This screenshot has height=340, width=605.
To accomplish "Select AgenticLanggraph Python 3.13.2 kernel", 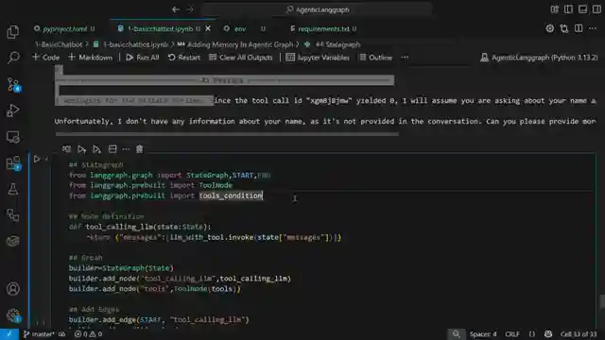I will click(539, 58).
